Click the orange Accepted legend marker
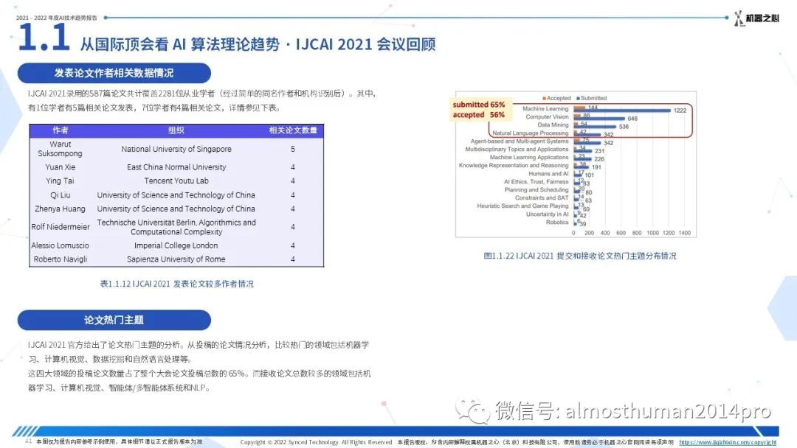Screen dimensions: 797x448 [544, 98]
